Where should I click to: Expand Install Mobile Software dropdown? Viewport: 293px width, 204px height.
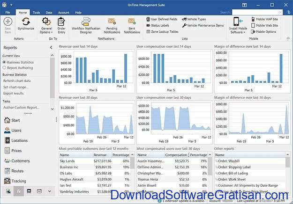coord(238,25)
